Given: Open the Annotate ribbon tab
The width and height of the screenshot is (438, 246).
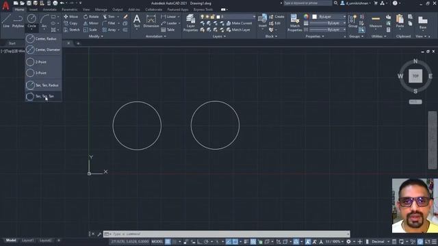Looking at the screenshot, I should pyautogui.click(x=49, y=10).
